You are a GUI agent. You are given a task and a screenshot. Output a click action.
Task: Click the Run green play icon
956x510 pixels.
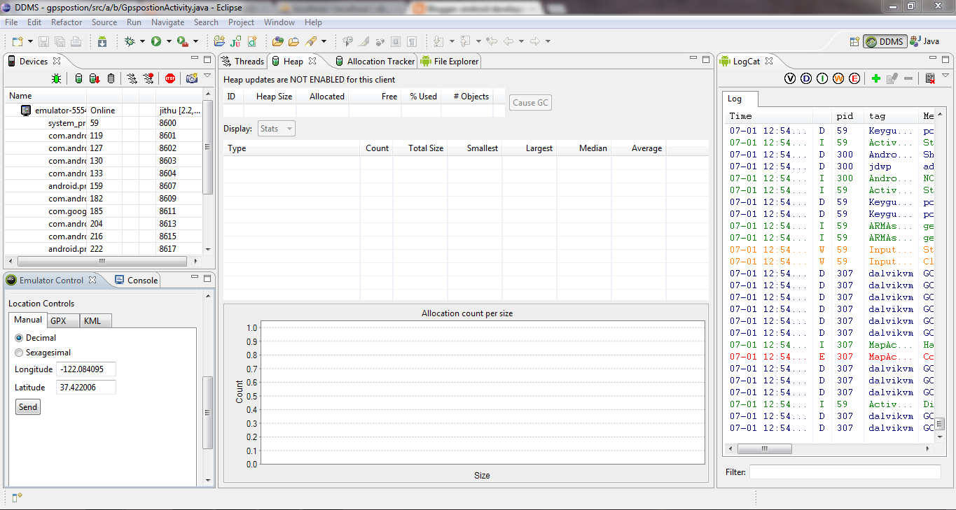click(156, 41)
